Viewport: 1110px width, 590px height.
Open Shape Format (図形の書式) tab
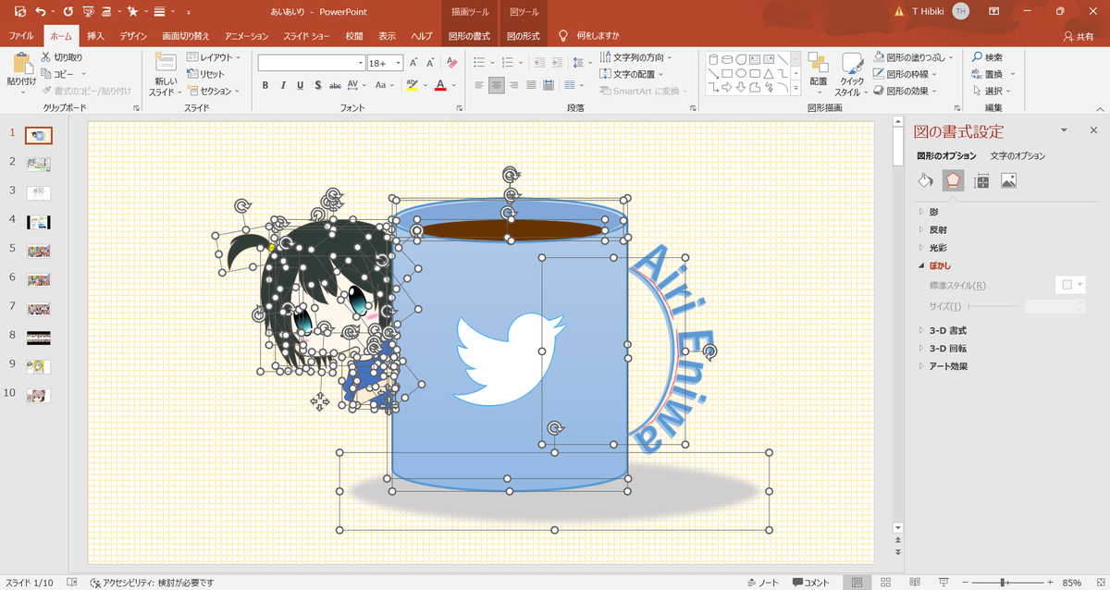(469, 36)
